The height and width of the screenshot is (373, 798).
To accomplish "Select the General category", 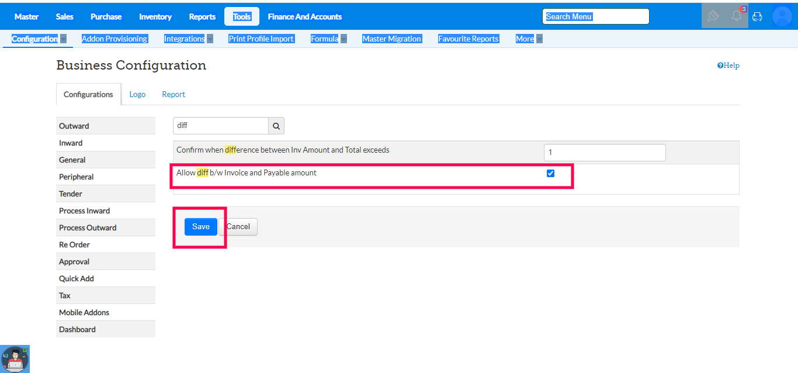I will point(106,160).
